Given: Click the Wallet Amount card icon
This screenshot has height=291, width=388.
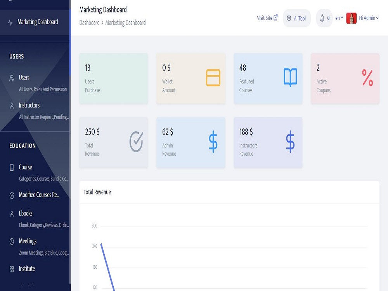Looking at the screenshot, I should pos(213,78).
